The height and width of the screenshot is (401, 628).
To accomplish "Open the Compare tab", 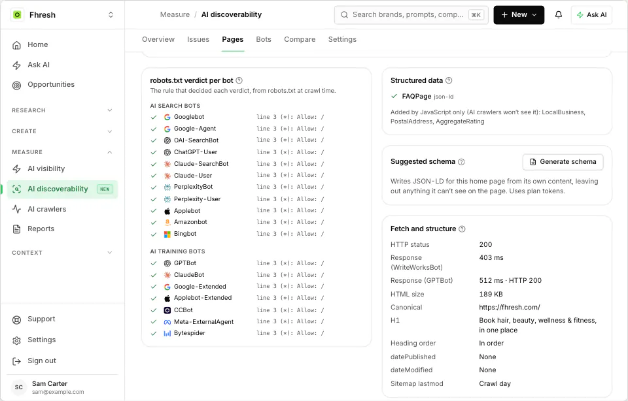I will pyautogui.click(x=300, y=39).
